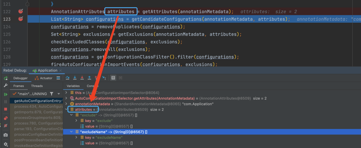Image resolution: width=361 pixels, height=148 pixels.
Task: Expand the 'this' variable node
Action: tap(66, 93)
